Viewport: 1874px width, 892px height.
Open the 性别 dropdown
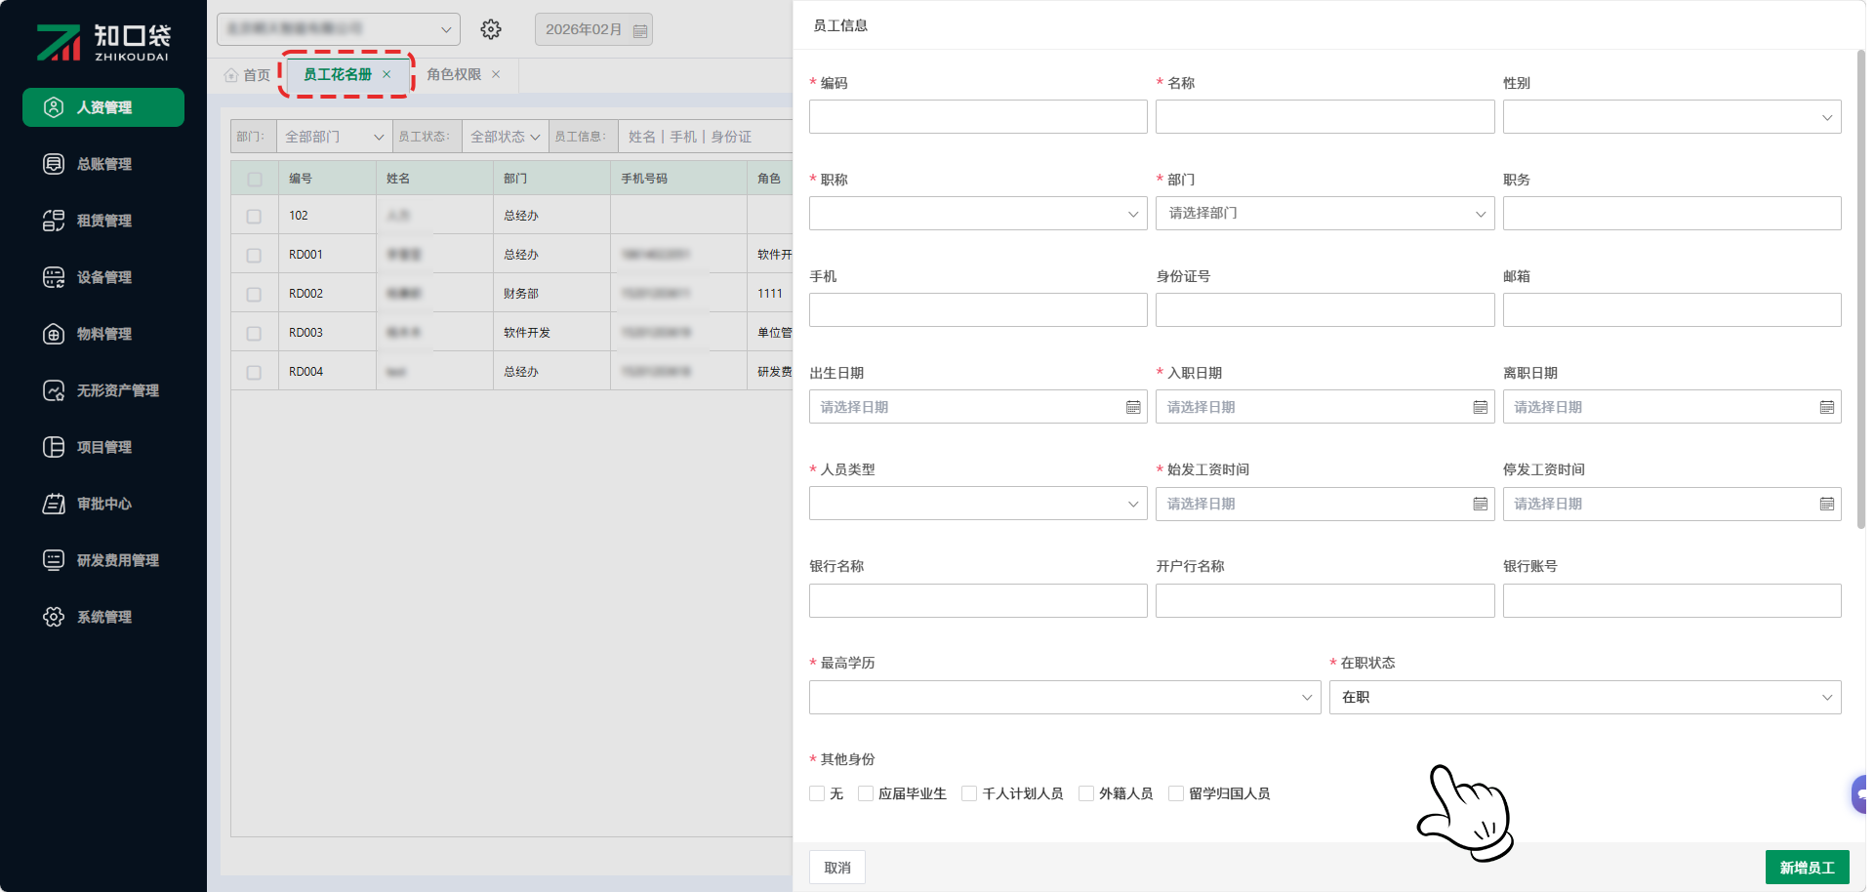point(1672,117)
